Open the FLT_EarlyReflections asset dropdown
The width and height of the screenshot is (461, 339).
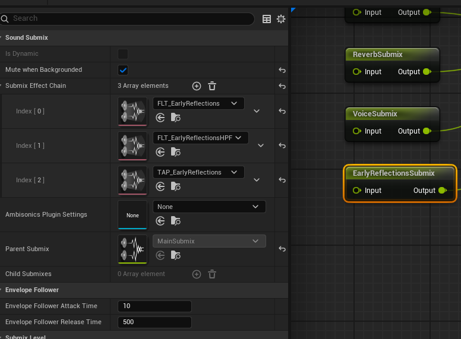[x=198, y=103]
